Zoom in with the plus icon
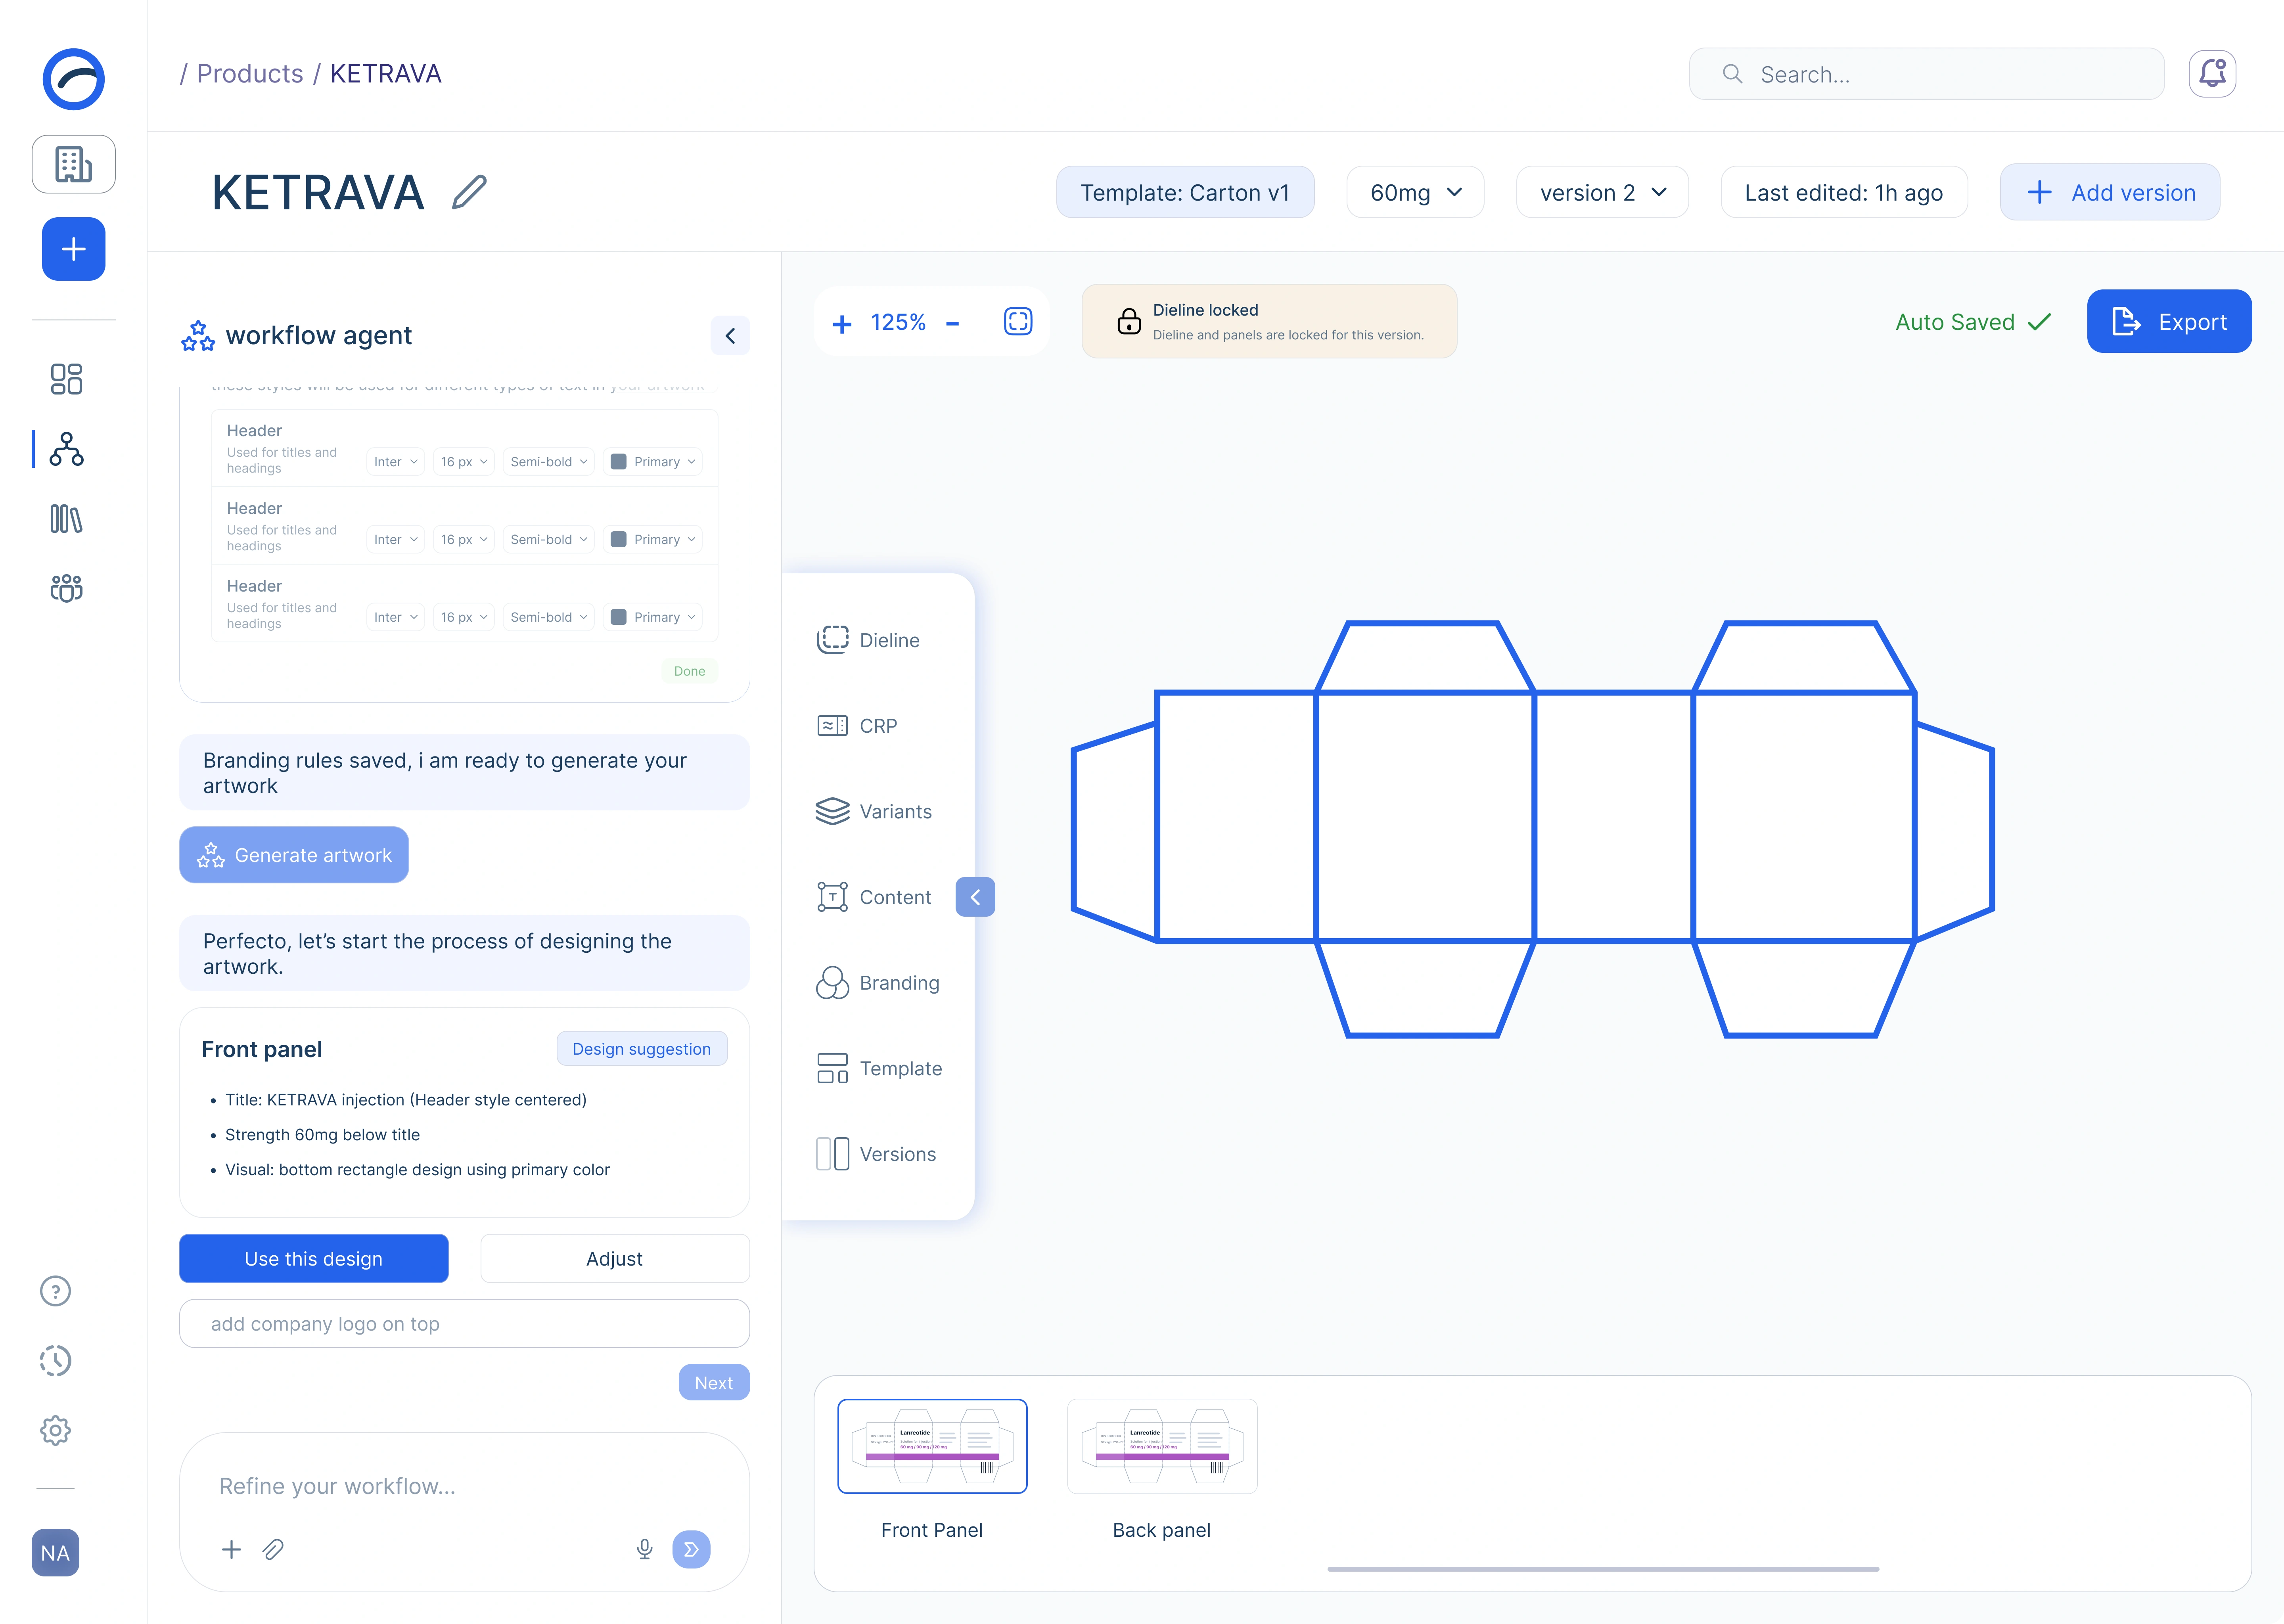The image size is (2284, 1624). [842, 323]
